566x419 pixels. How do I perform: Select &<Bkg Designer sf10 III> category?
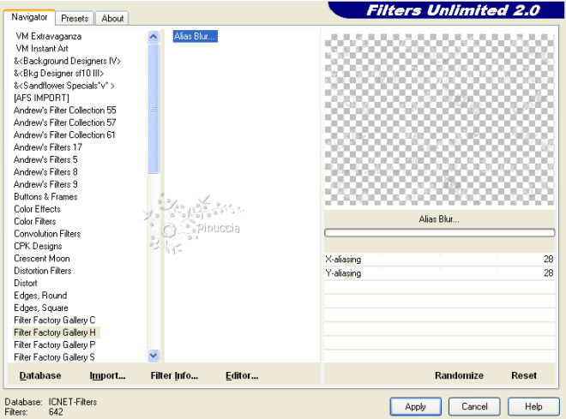(58, 73)
